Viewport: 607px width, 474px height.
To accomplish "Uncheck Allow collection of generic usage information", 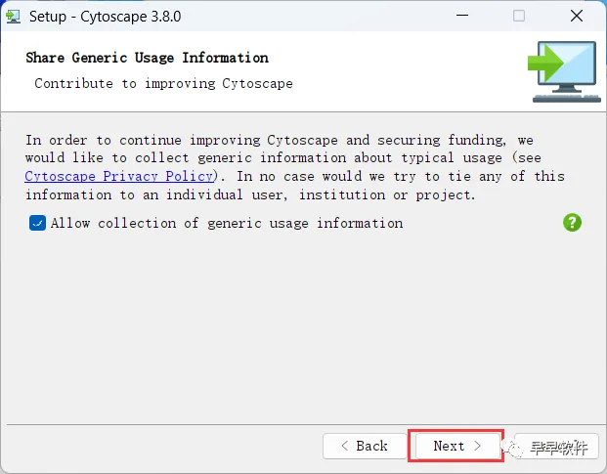I will click(x=37, y=223).
